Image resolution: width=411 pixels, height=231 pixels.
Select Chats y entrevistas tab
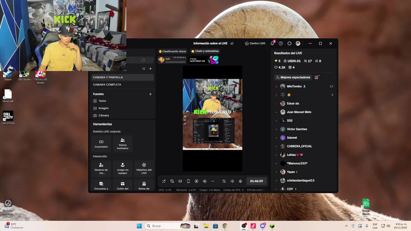(205, 51)
